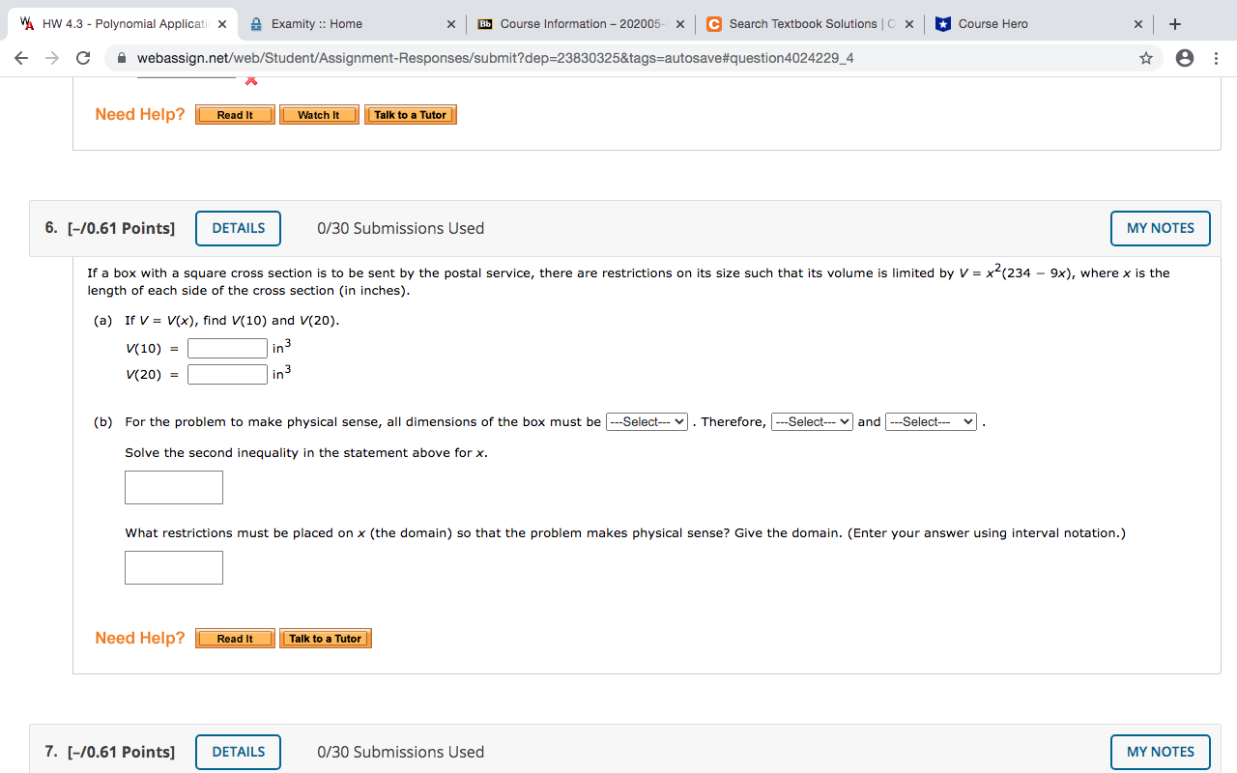The width and height of the screenshot is (1237, 773).
Task: Open the browser profile avatar
Action: coord(1185,58)
